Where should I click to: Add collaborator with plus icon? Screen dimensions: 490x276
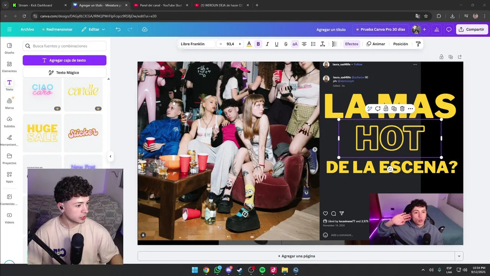(x=424, y=30)
